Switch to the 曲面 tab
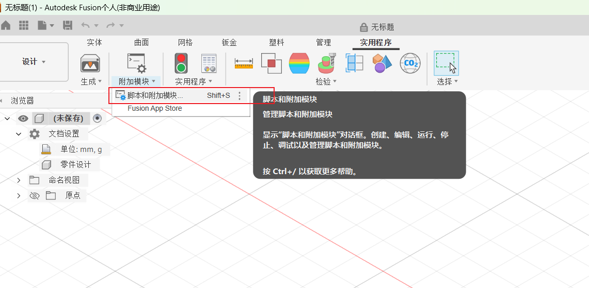The height and width of the screenshot is (288, 589). click(x=141, y=42)
